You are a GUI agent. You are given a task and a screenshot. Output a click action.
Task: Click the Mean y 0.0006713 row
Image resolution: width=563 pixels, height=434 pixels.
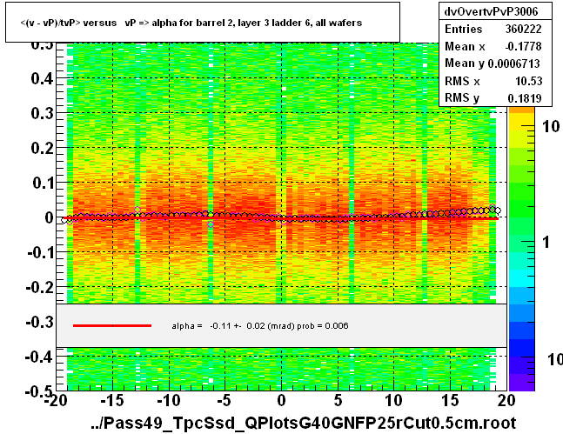[x=493, y=63]
